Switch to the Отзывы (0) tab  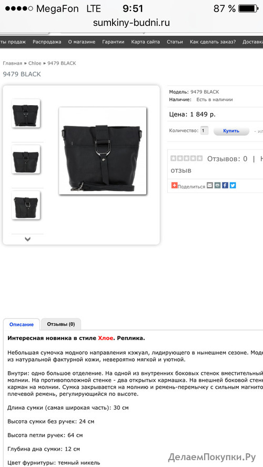tap(61, 324)
